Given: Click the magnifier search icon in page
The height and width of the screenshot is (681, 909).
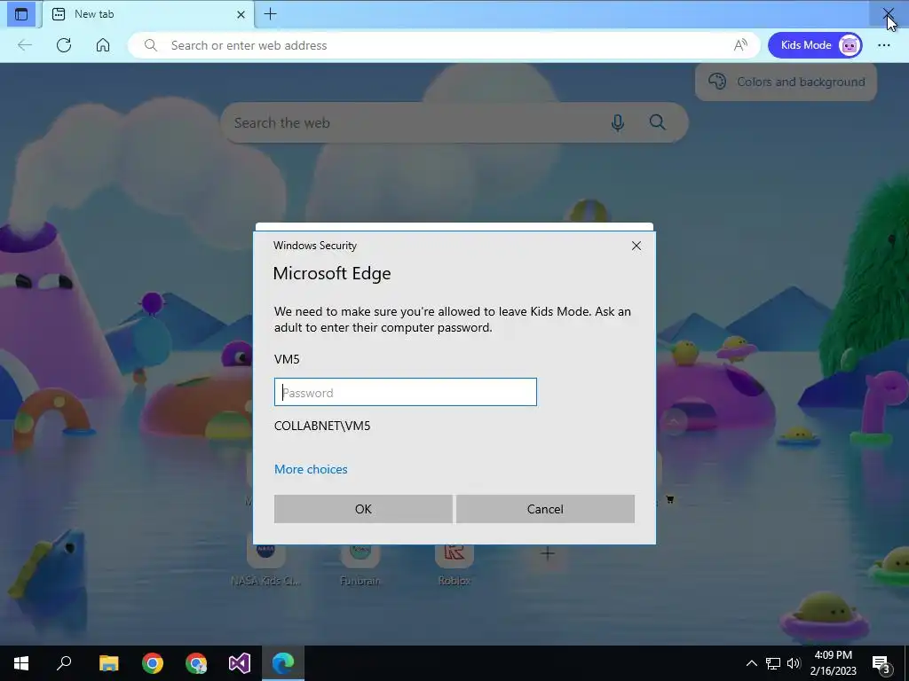Looking at the screenshot, I should [x=658, y=122].
